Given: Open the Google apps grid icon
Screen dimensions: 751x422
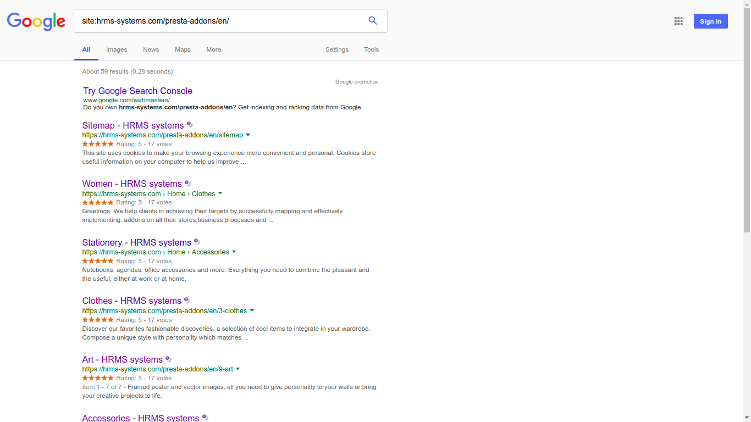Looking at the screenshot, I should pyautogui.click(x=678, y=21).
